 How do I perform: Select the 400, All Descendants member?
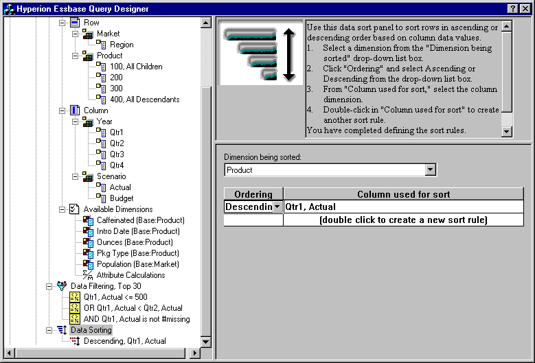144,99
